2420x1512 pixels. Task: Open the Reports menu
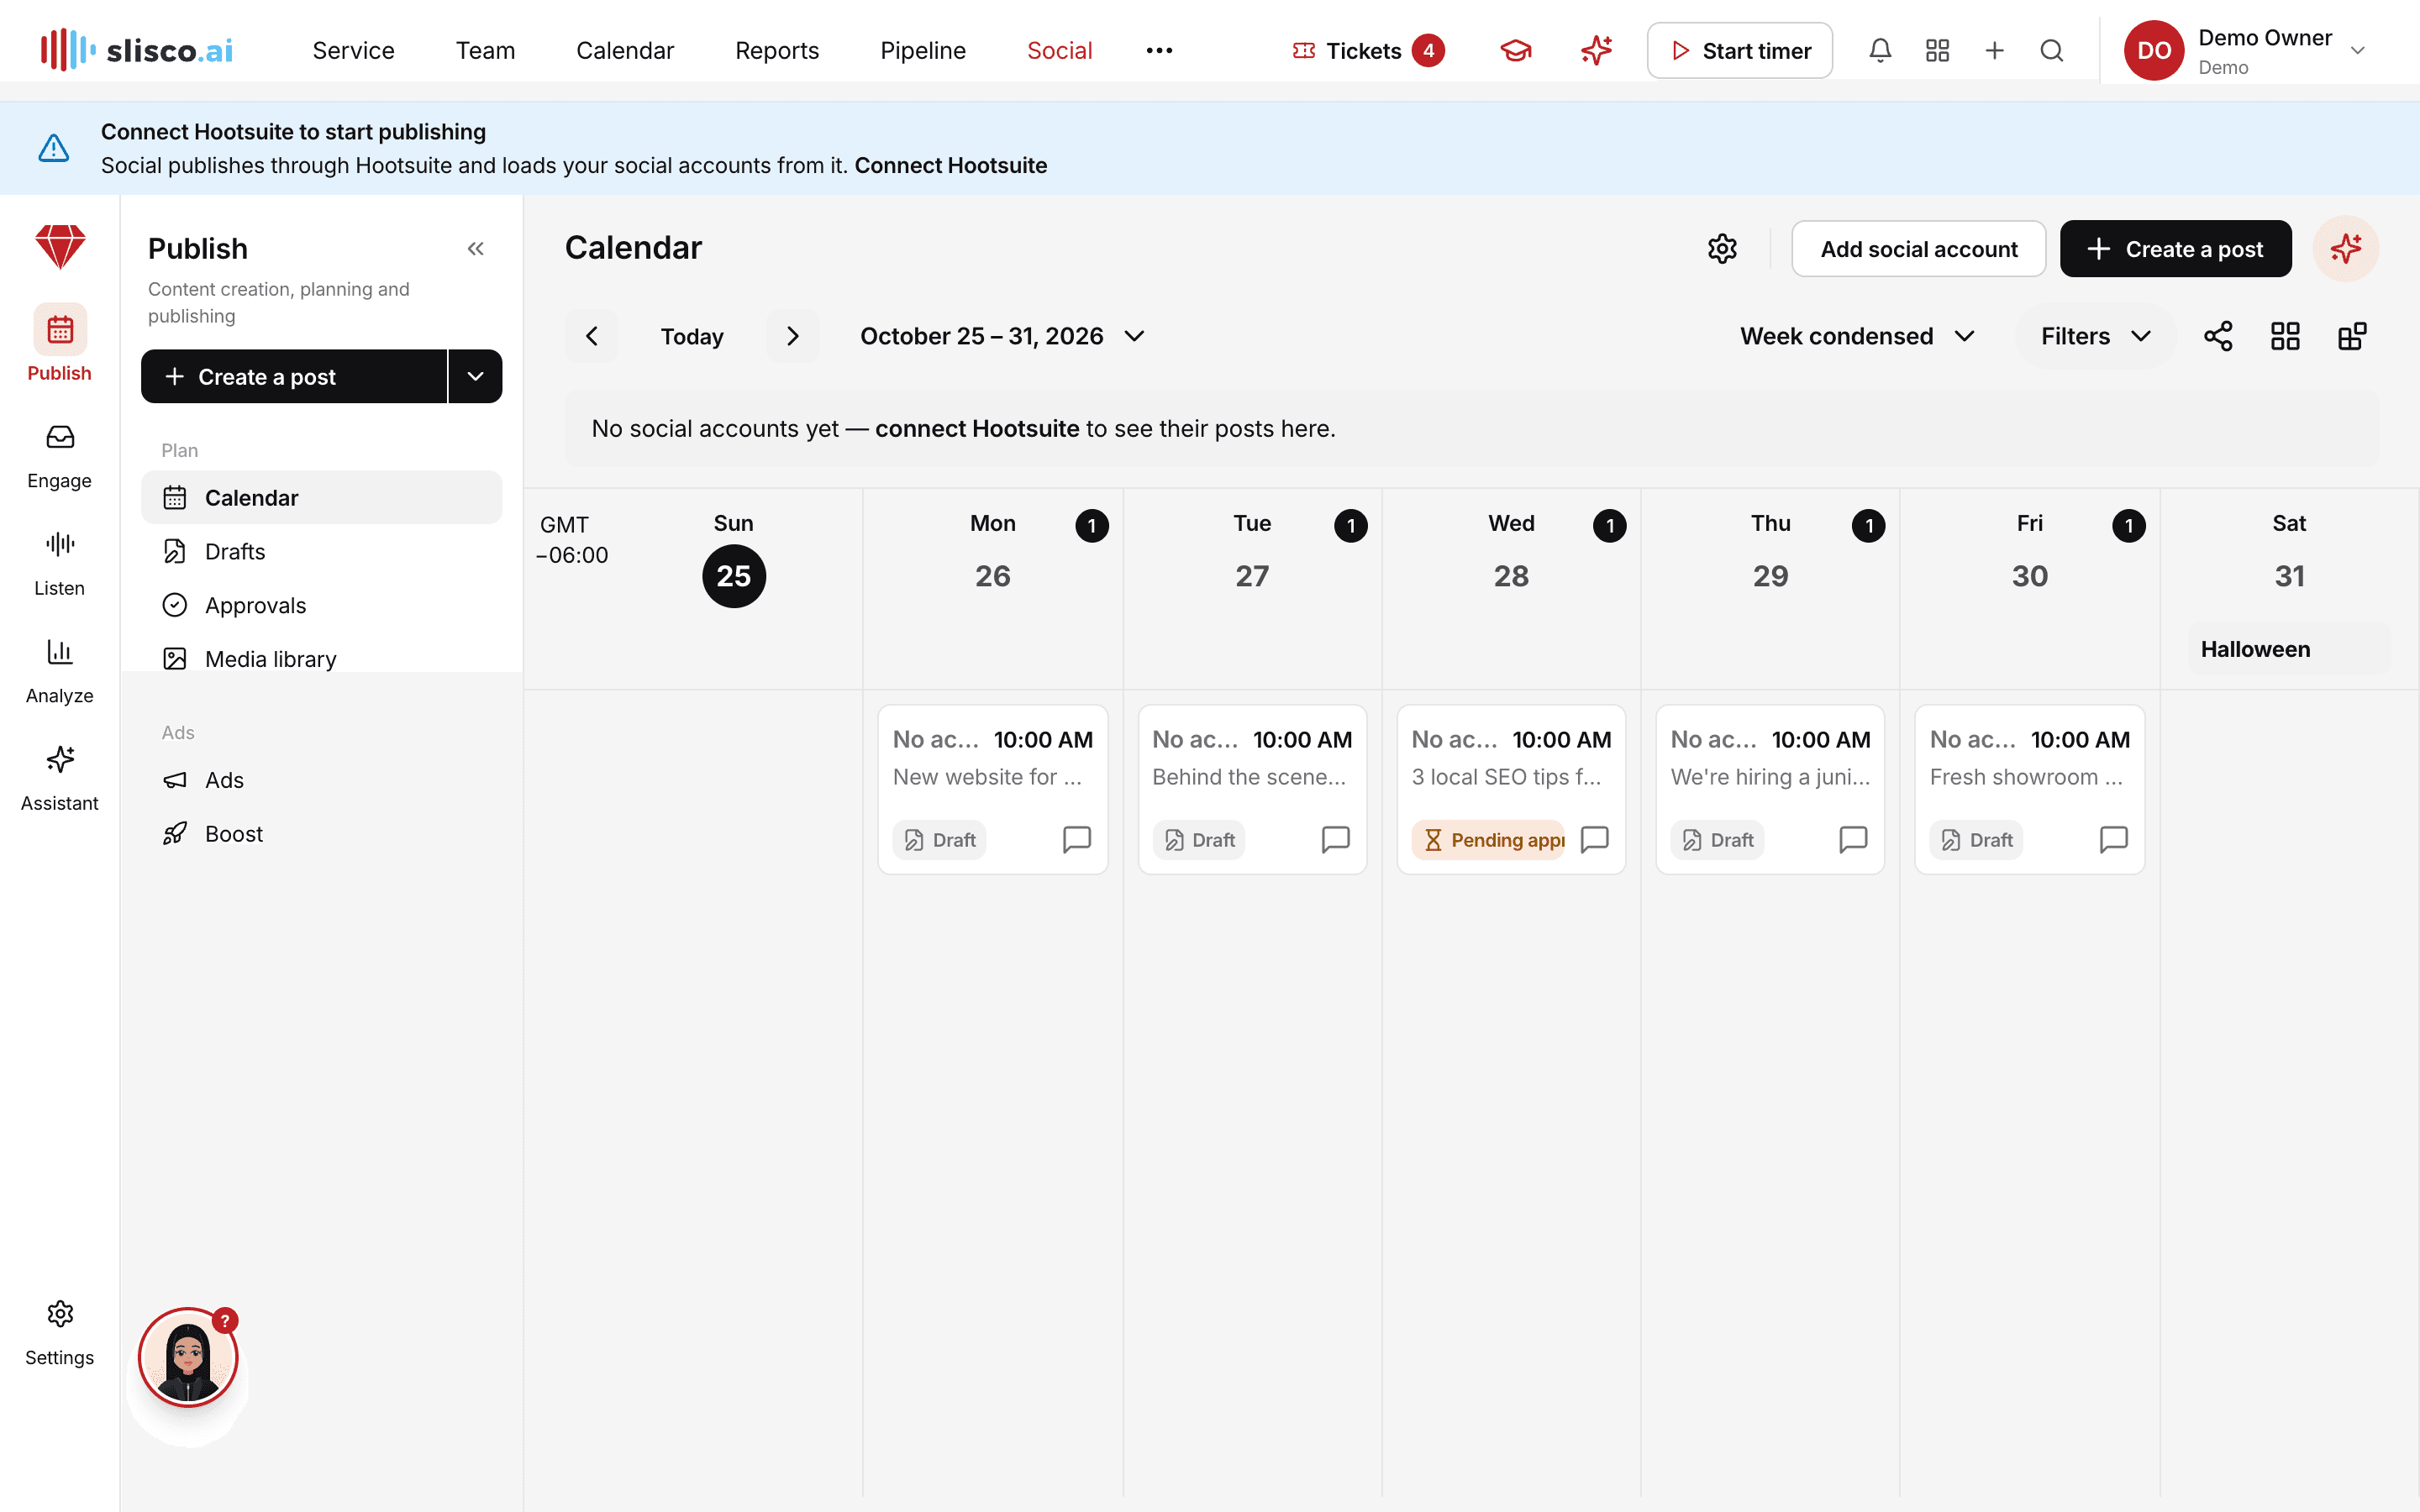coord(777,50)
